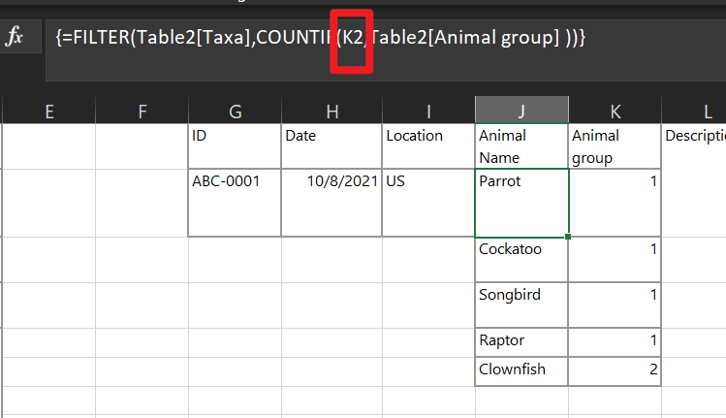Viewport: 726px width, 418px height.
Task: Select the US location cell
Action: (x=428, y=203)
